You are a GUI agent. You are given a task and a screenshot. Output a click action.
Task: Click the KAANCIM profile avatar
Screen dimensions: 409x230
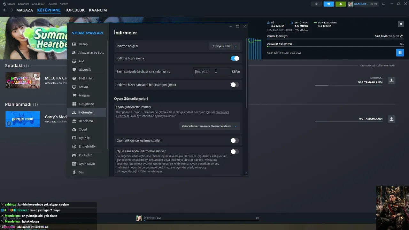pyautogui.click(x=351, y=4)
